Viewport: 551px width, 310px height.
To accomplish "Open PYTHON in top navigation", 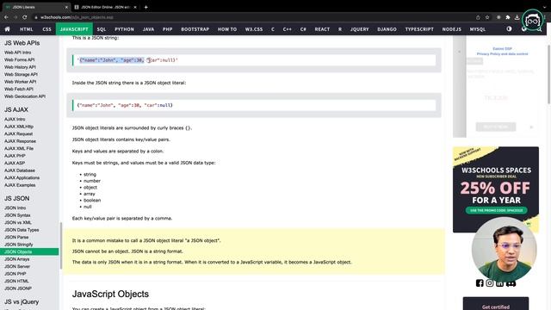I will point(124,29).
